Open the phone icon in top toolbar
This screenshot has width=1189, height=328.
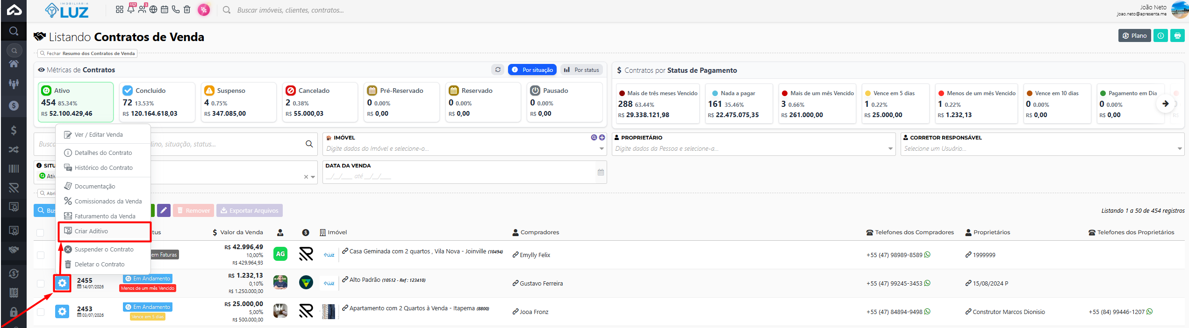[176, 9]
